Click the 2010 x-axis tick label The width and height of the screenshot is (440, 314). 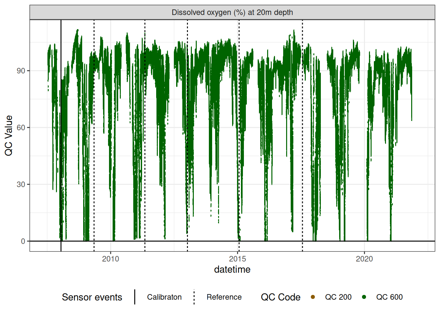click(x=111, y=259)
